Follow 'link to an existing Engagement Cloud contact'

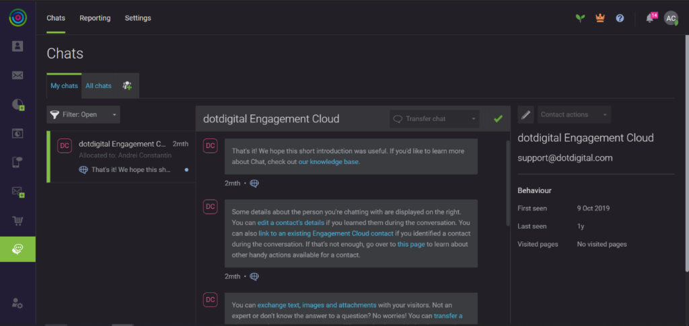326,233
